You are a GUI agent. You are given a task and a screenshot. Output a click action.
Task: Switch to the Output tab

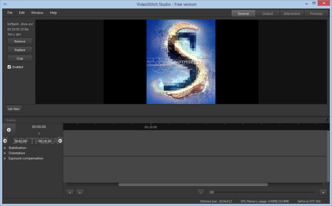tap(268, 14)
